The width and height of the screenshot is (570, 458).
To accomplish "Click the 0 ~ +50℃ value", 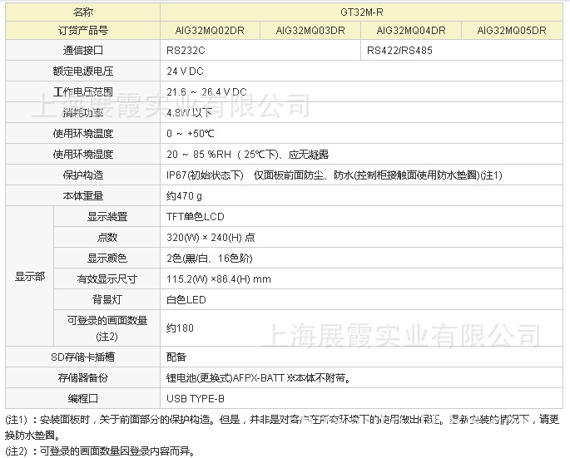I will [191, 134].
